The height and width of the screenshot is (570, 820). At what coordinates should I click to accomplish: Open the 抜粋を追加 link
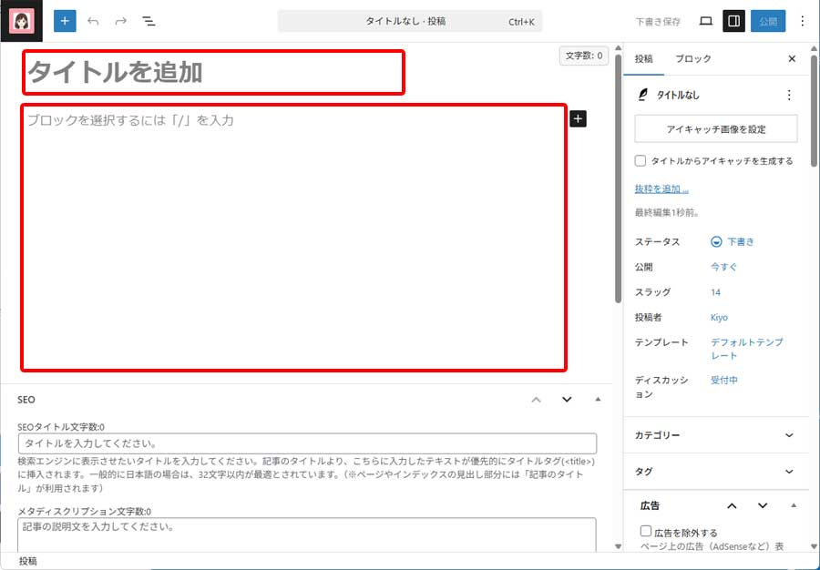[657, 188]
